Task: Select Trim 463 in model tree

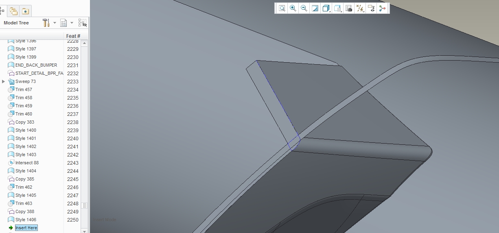Action: point(24,203)
